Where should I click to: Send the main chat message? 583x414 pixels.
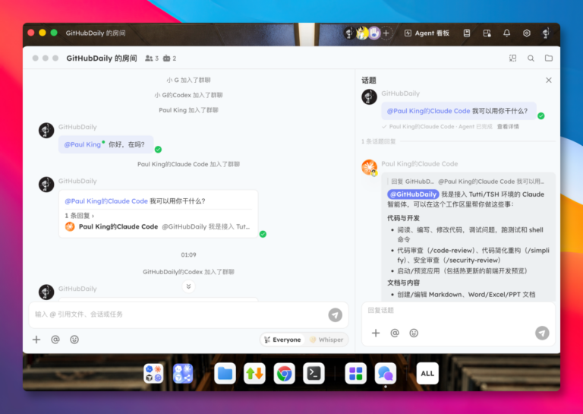pos(335,315)
